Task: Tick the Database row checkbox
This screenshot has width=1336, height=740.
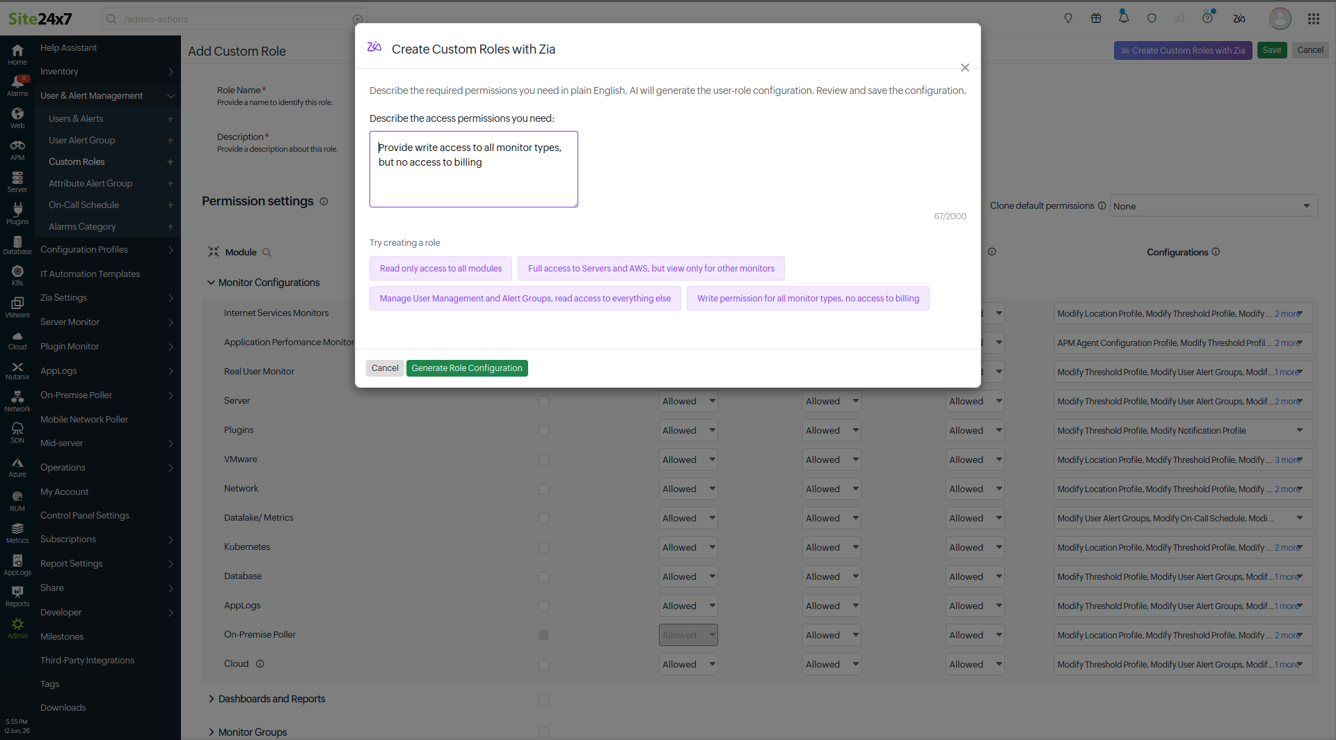Action: [x=543, y=577]
